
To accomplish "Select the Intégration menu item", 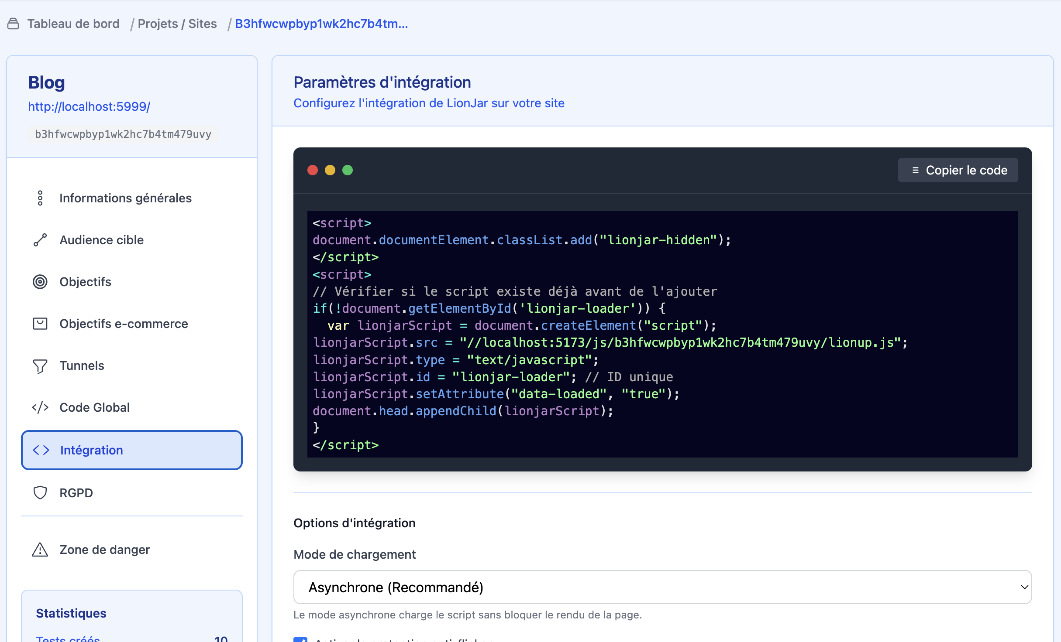I will 132,450.
